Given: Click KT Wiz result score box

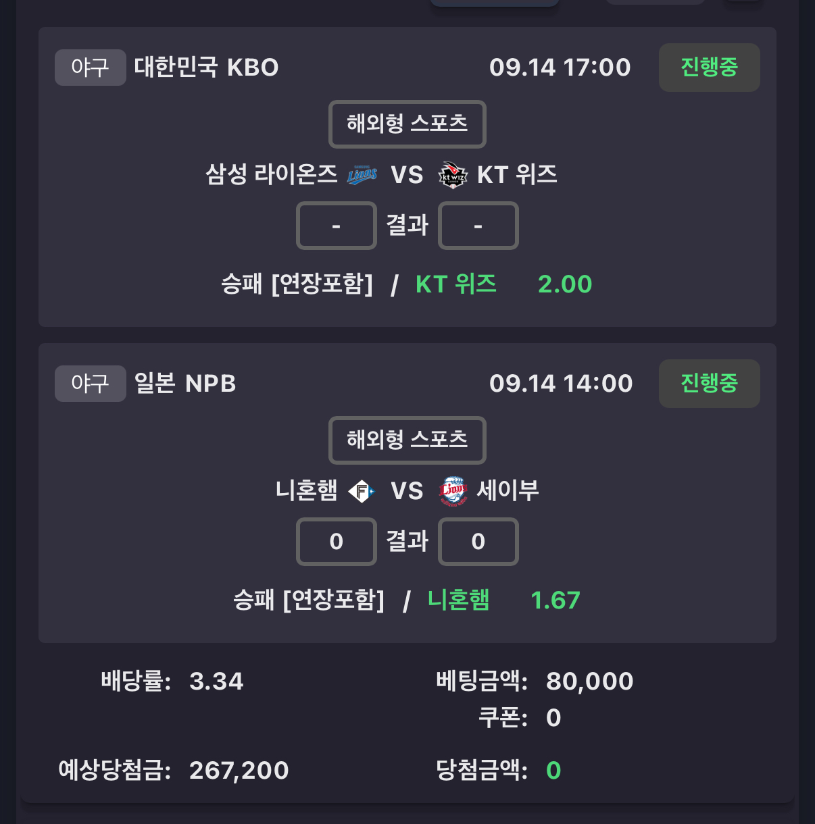Looking at the screenshot, I should tap(478, 226).
